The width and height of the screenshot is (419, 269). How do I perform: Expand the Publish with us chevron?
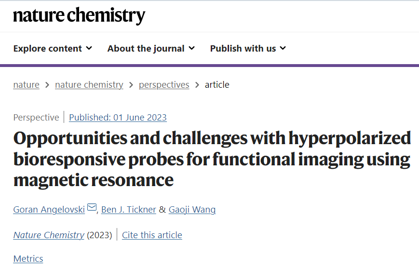tap(283, 48)
